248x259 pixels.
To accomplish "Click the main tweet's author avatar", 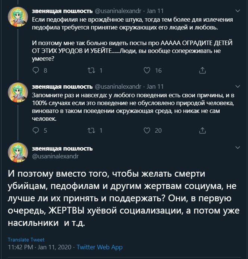I will click(x=18, y=152).
